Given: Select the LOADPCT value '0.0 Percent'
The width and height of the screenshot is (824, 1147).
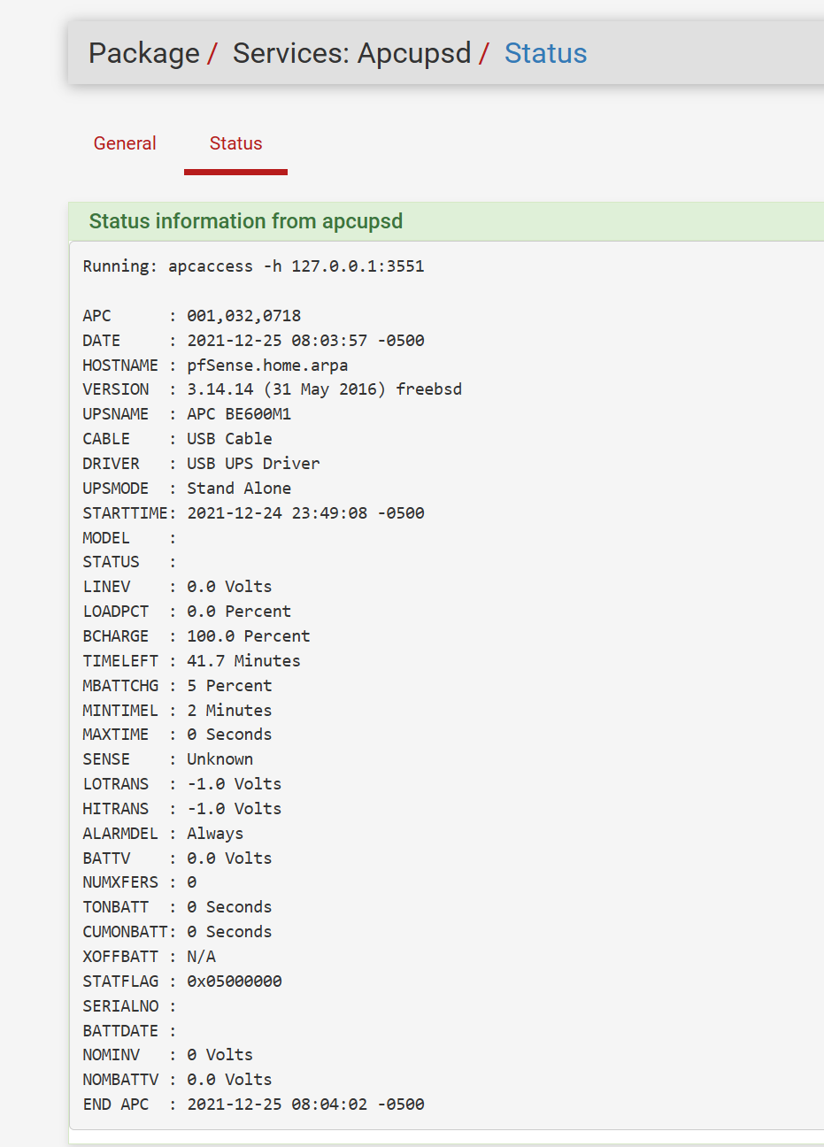Looking at the screenshot, I should pos(239,612).
